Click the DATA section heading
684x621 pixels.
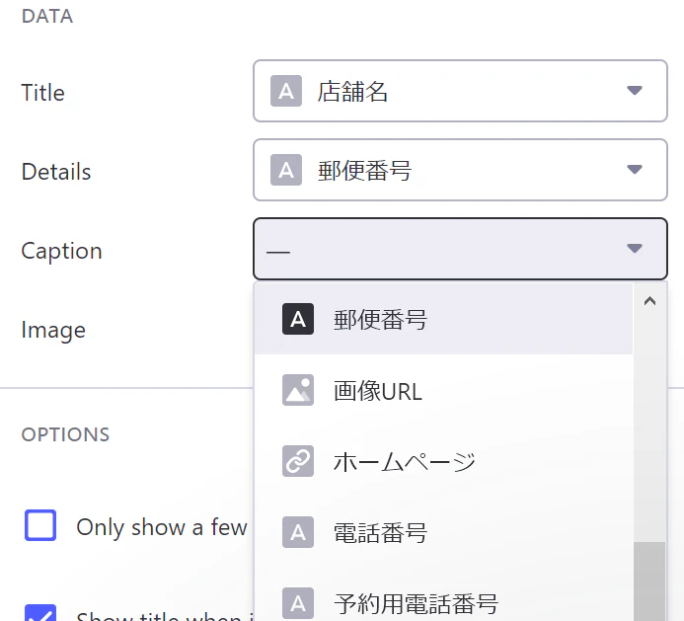pos(47,17)
